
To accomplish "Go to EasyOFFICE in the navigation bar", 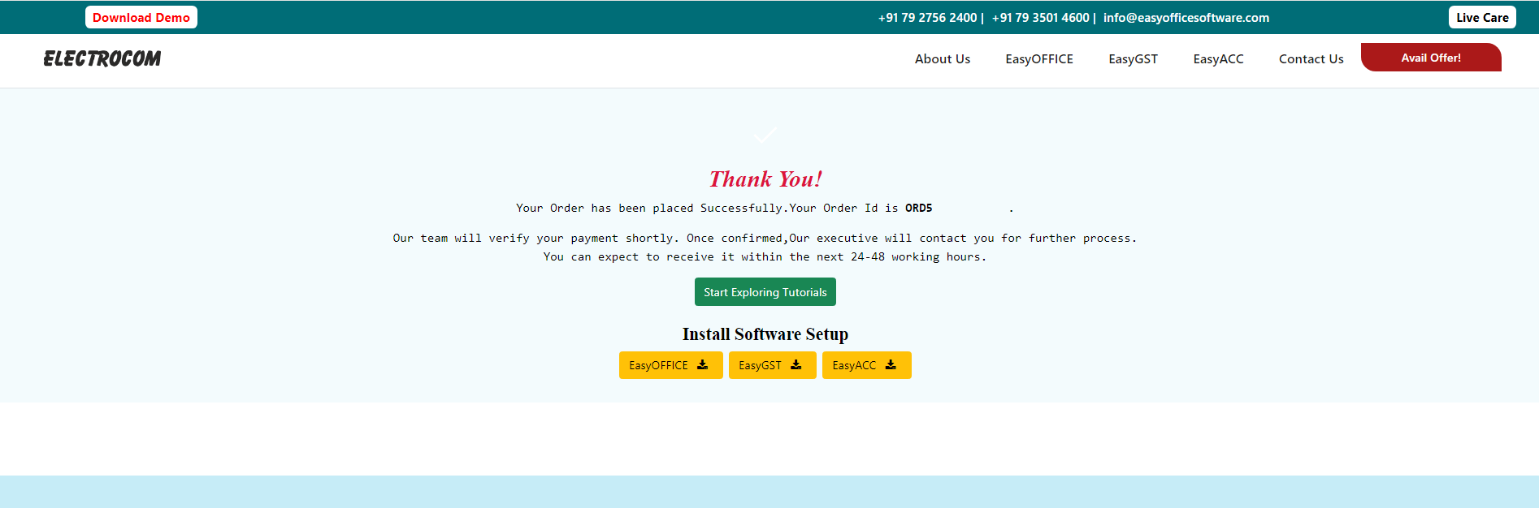I will pyautogui.click(x=1038, y=59).
